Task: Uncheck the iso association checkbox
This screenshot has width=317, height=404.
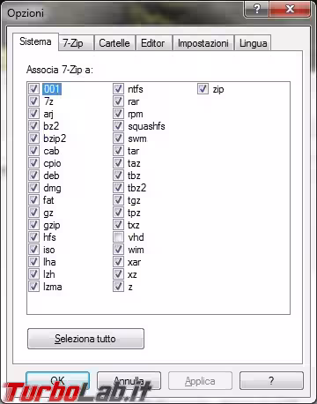Action: (33, 250)
